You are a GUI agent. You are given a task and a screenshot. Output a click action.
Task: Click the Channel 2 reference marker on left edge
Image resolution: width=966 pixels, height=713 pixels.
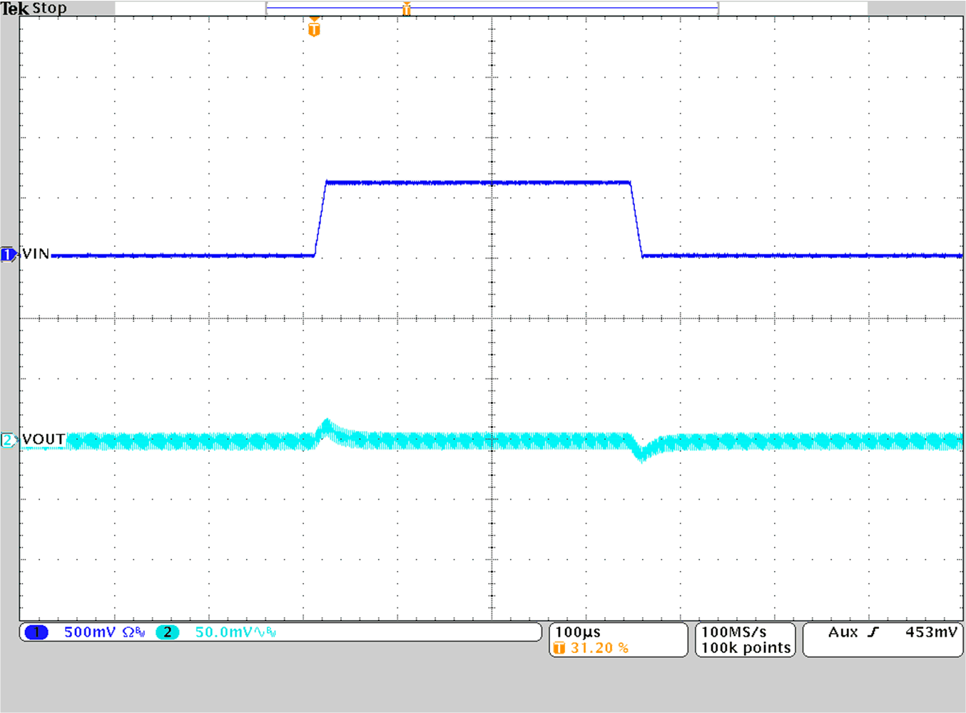tap(8, 440)
